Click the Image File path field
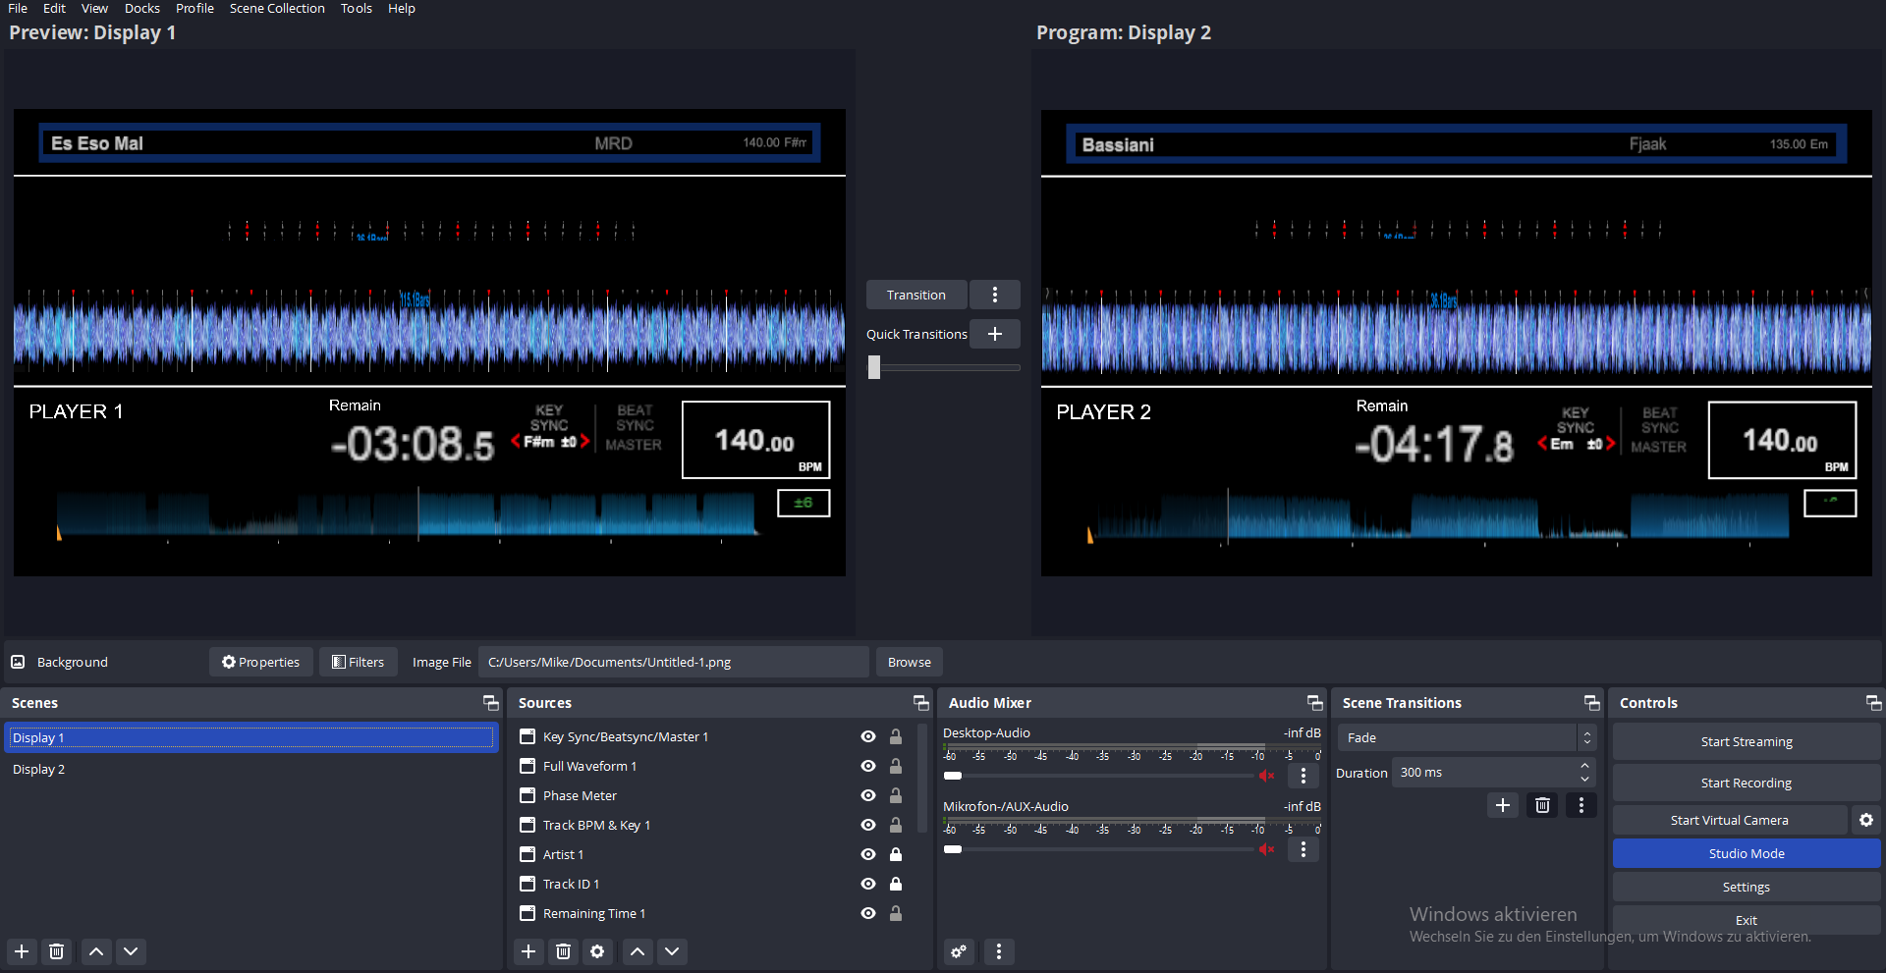Image resolution: width=1886 pixels, height=973 pixels. [674, 662]
